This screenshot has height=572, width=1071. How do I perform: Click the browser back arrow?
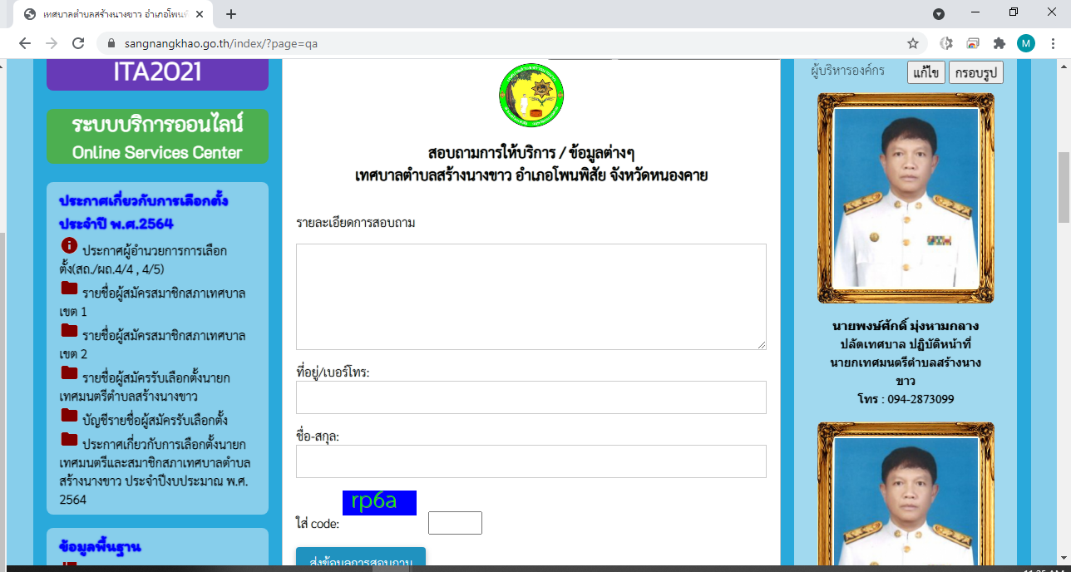[x=25, y=43]
